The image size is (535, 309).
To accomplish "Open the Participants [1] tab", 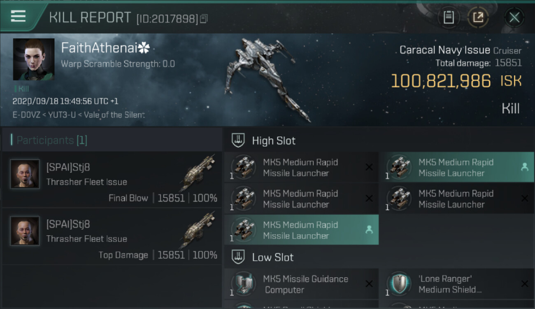I will point(52,140).
